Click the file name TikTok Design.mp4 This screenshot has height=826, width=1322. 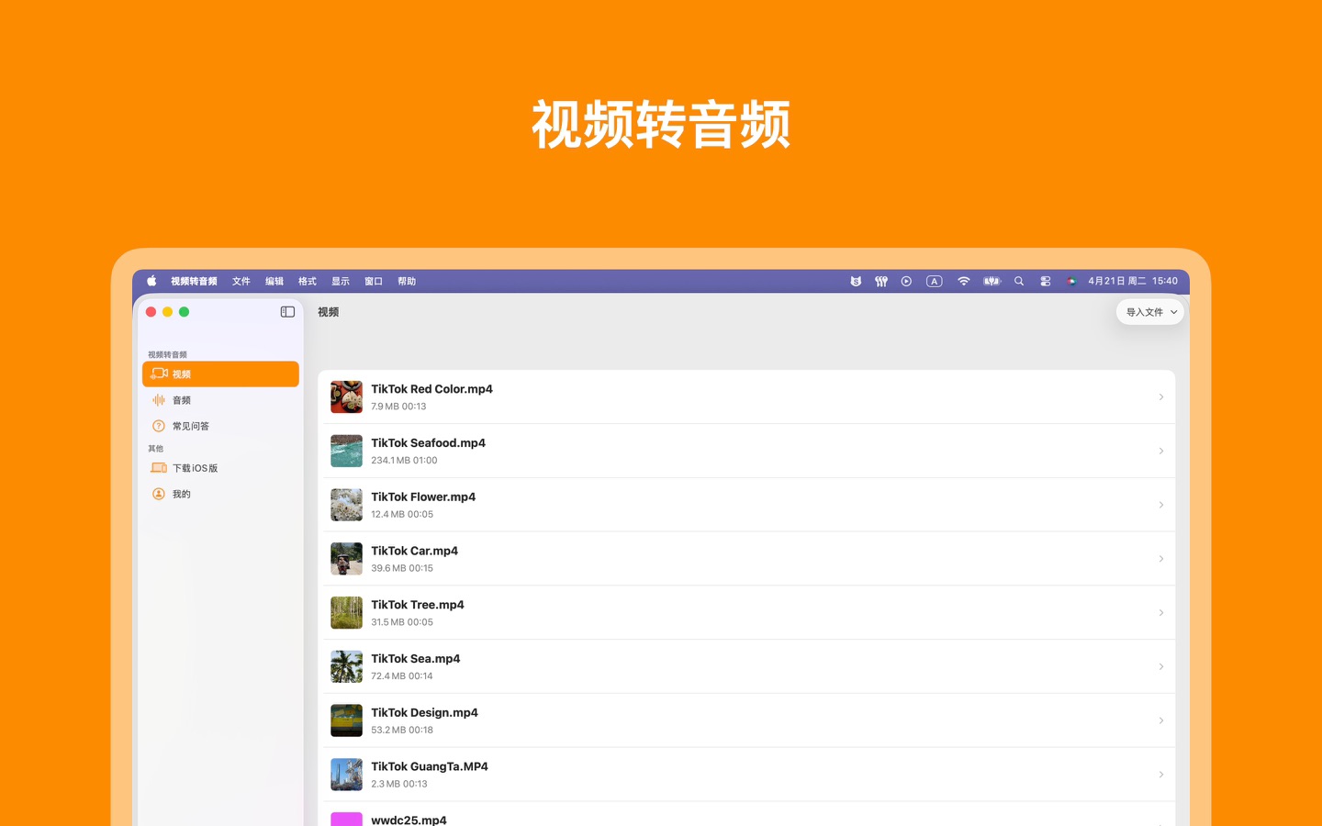[x=424, y=713]
